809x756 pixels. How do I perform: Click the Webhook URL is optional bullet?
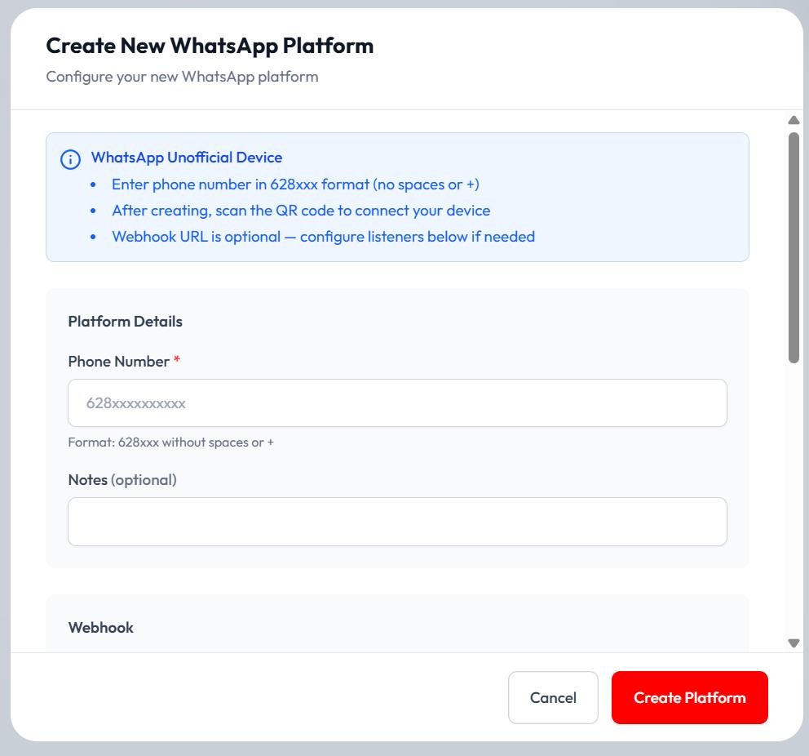coord(323,237)
